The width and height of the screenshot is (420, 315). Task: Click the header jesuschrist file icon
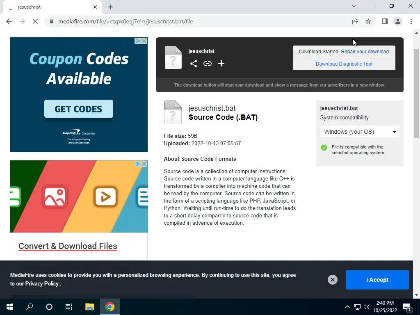(173, 57)
